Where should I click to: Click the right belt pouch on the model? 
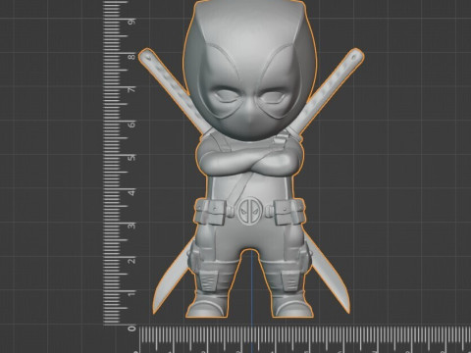pyautogui.click(x=289, y=213)
